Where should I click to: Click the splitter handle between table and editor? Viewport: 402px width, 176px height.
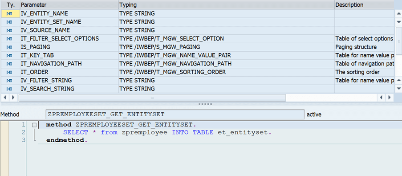pyautogui.click(x=205, y=104)
